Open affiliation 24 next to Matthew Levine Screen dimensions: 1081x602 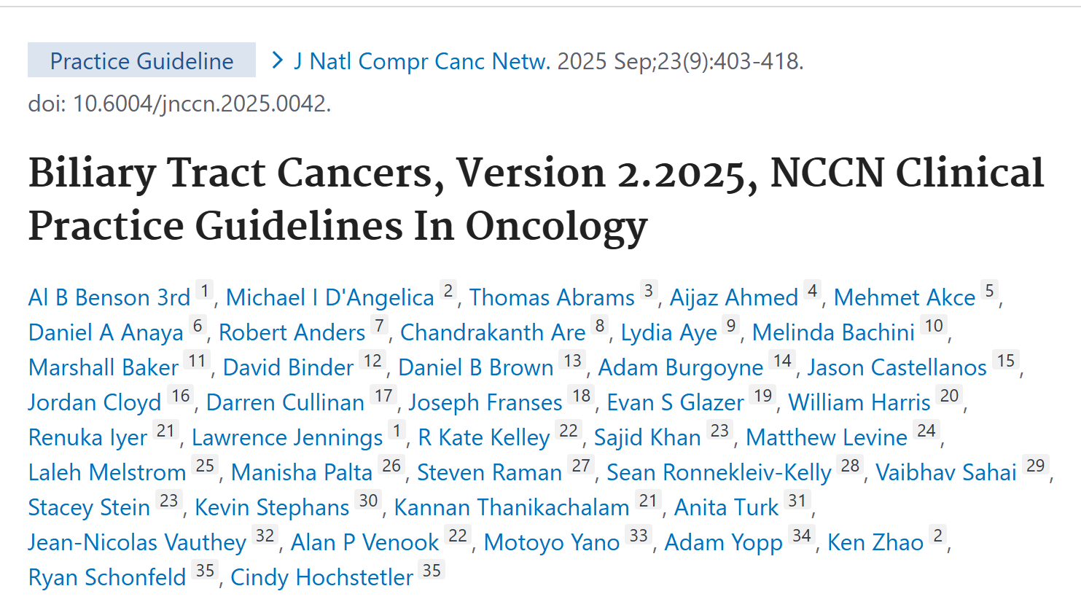[x=926, y=431]
